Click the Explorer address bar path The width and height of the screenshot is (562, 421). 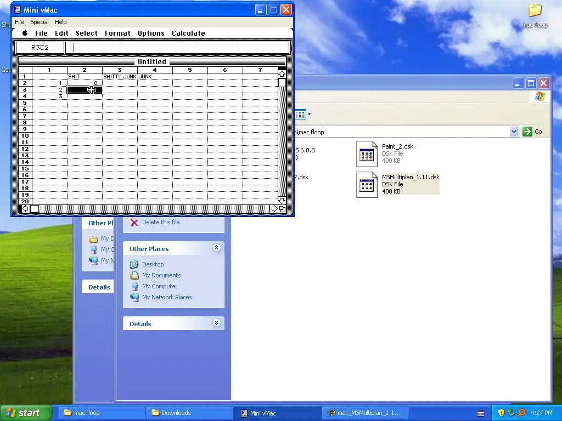pos(401,132)
